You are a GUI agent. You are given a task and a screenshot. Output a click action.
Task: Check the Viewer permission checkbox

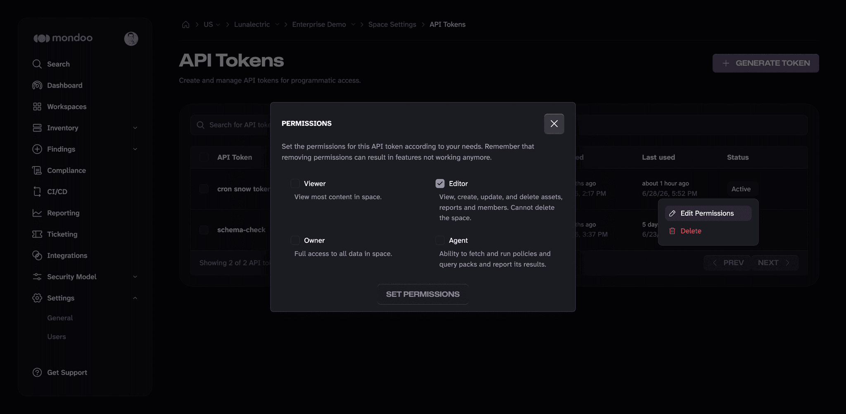(x=295, y=183)
